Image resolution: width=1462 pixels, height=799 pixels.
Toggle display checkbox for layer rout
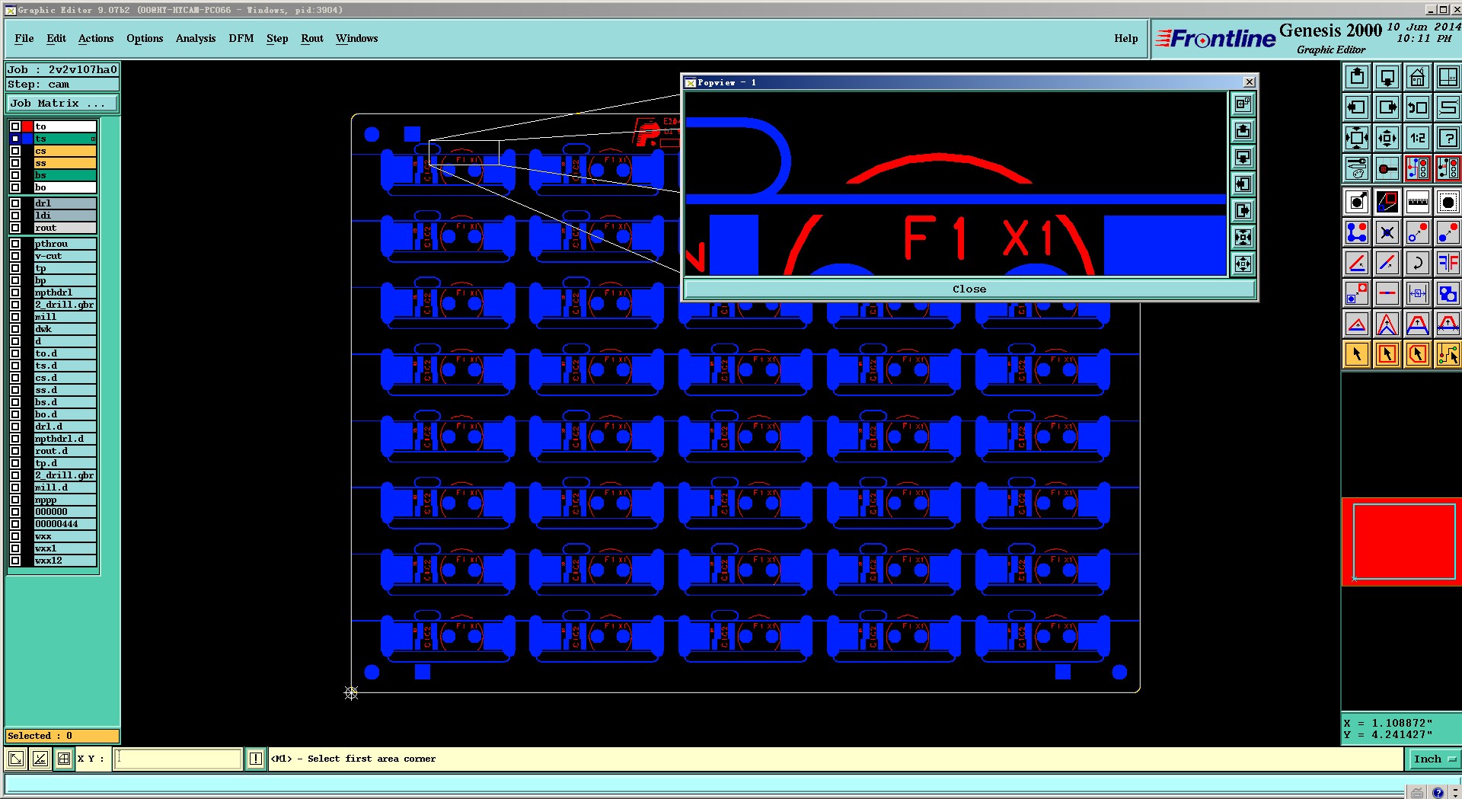coord(15,228)
